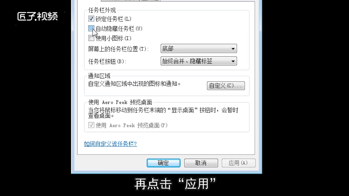Enable the 使用小图标 checkbox

[x=91, y=38]
